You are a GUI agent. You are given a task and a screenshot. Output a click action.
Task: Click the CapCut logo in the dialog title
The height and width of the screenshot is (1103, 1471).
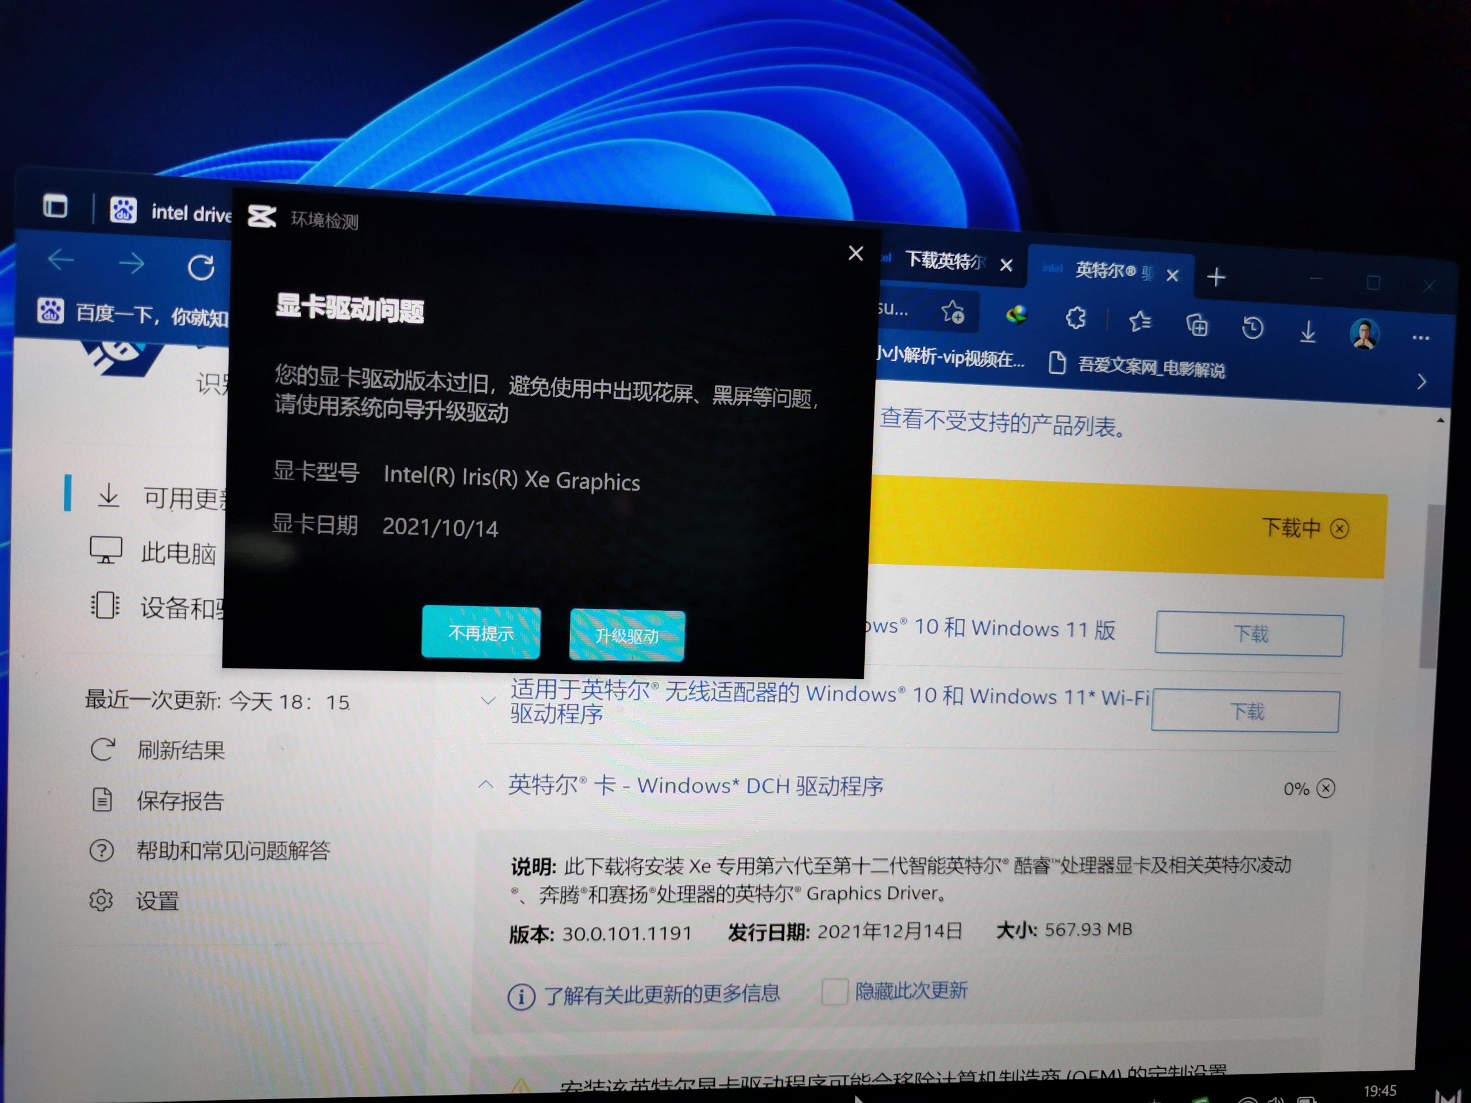(261, 216)
